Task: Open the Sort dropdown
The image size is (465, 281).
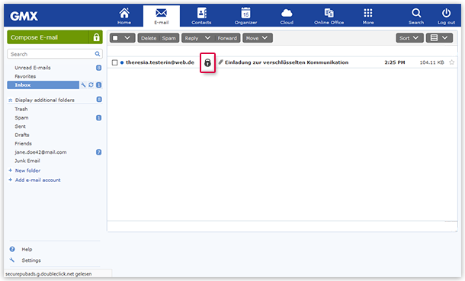Action: pyautogui.click(x=409, y=38)
